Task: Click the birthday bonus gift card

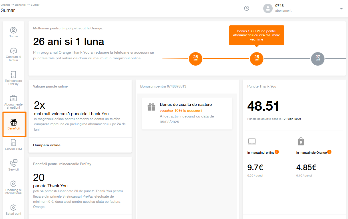Action: coord(187,113)
